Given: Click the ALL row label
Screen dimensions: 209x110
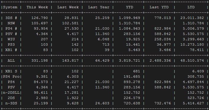Looking at the screenshot, I should point(11,61).
